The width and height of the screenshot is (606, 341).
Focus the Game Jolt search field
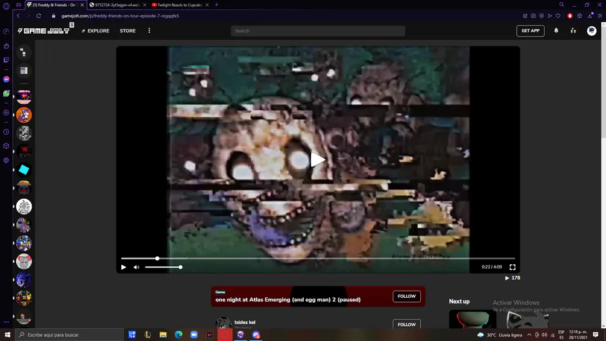(318, 31)
